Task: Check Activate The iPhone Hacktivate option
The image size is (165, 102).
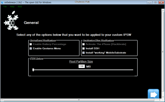Action: coord(83,44)
